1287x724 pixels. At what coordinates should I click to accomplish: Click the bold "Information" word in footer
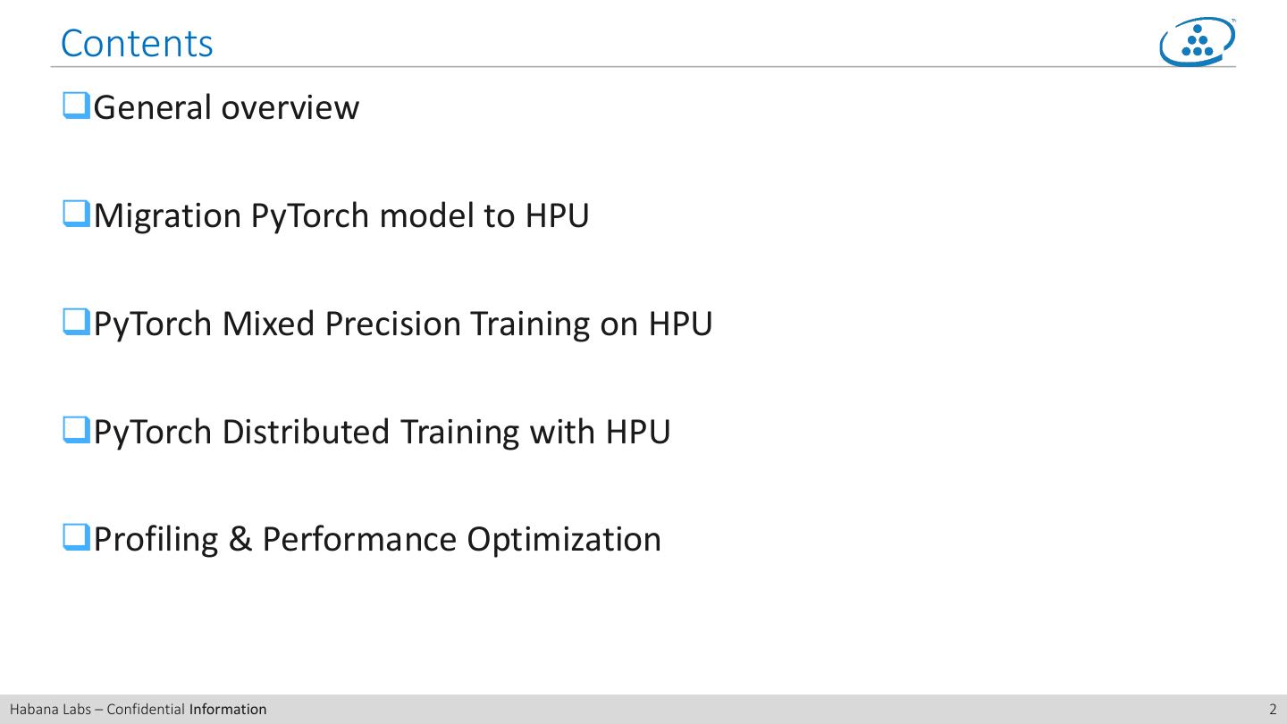tap(228, 710)
